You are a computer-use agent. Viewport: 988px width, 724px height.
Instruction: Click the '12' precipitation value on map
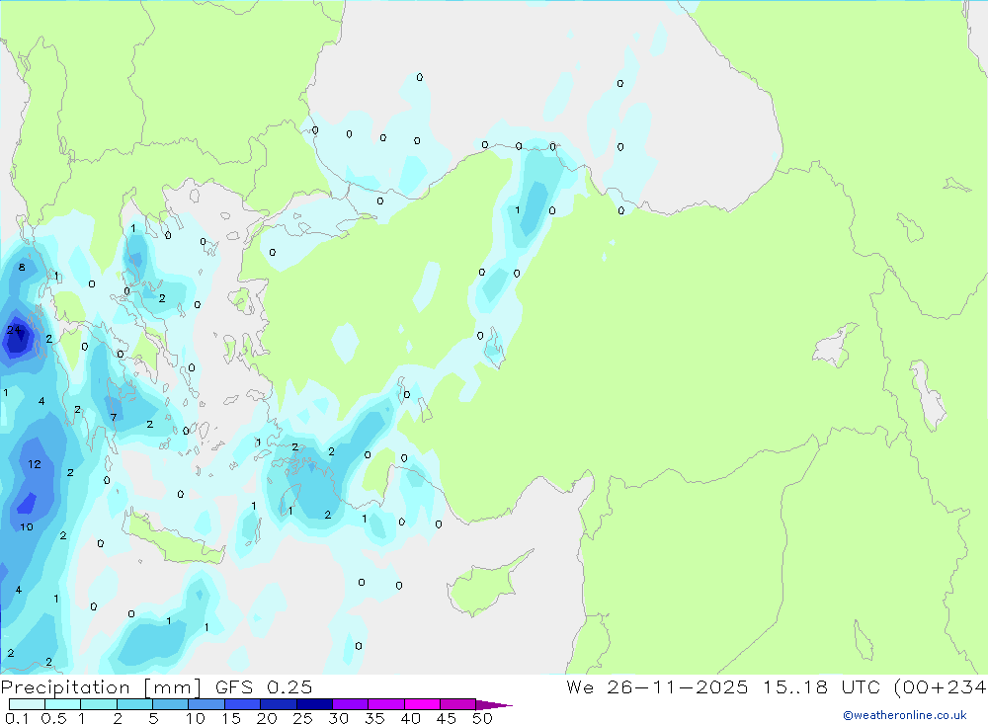34,464
